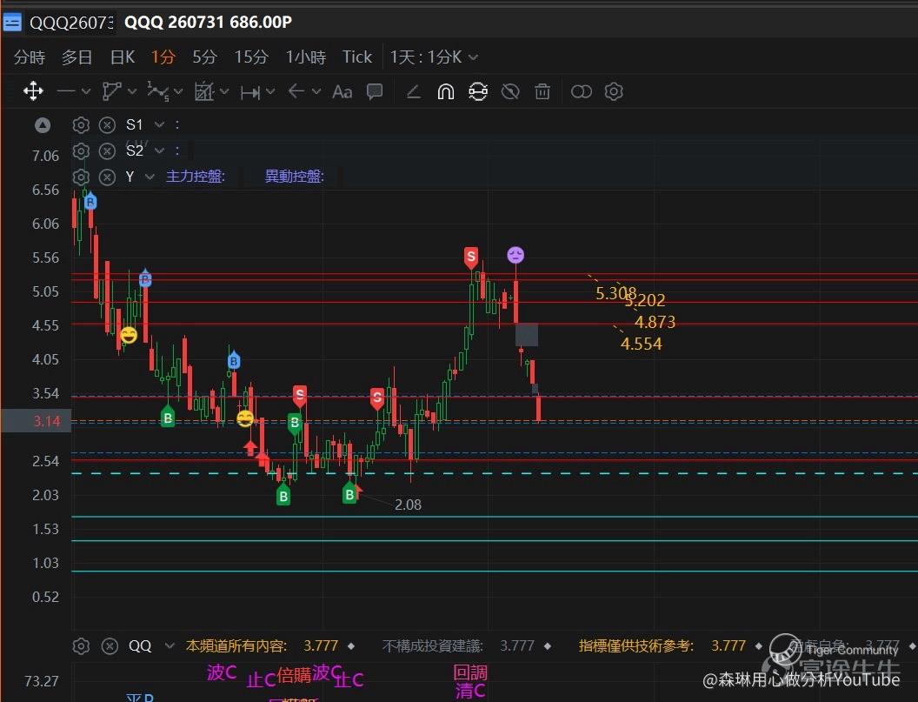Click the 2.08 low price label
The image size is (918, 702).
(x=408, y=505)
